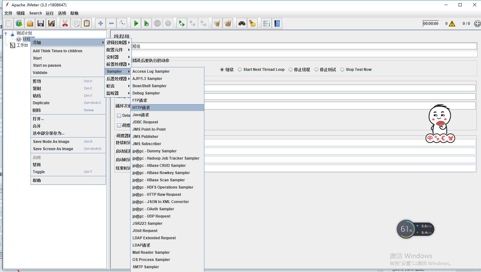Cut with the scissors toolbar icon
The height and width of the screenshot is (272, 481).
pos(65,23)
